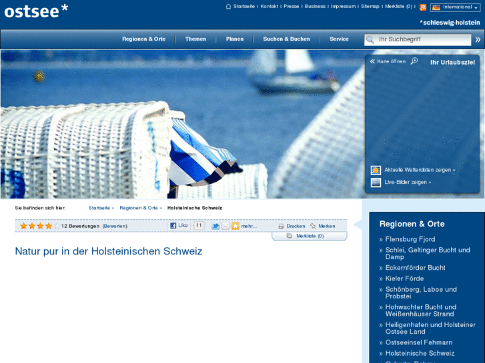Click the Regionen & Orte sidebar heading
The width and height of the screenshot is (485, 363).
(412, 224)
